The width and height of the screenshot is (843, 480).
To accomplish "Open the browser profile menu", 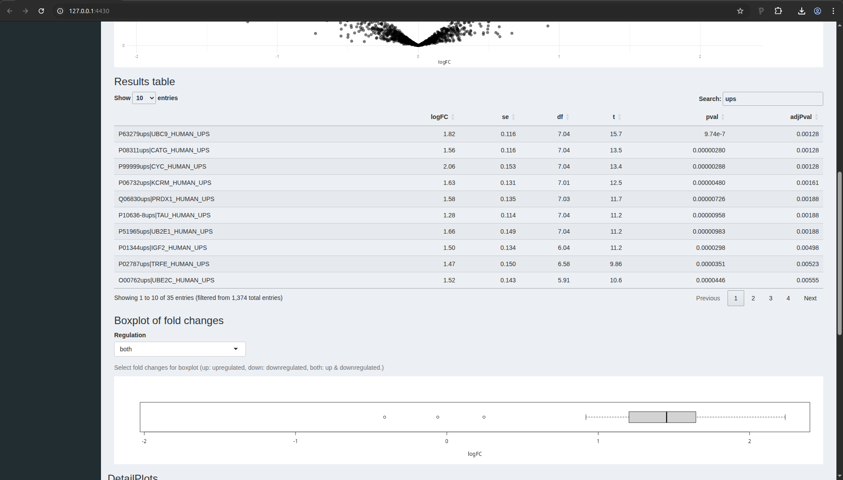I will [x=818, y=11].
